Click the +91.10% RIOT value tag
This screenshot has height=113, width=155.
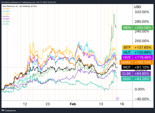point(142,67)
